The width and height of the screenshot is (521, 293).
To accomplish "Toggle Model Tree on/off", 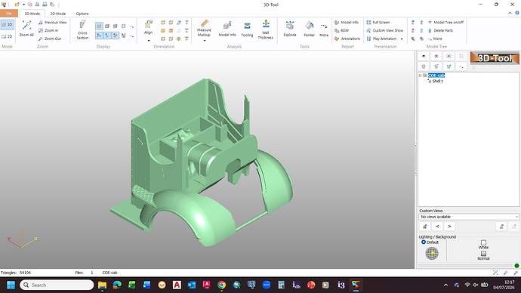I will 445,22.
